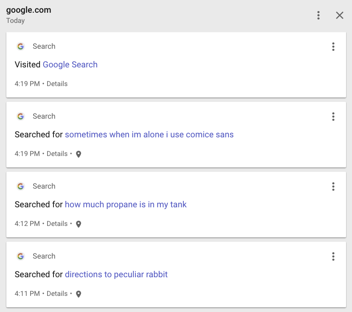
Task: Click the google.com title in the header
Action: 28,10
